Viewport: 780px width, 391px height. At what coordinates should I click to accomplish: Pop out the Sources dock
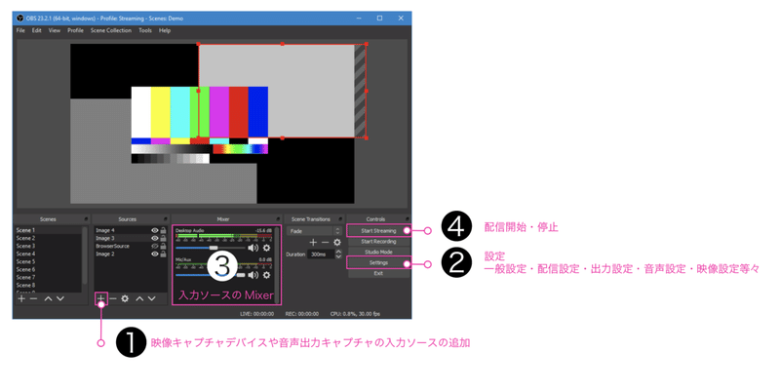[x=165, y=218]
